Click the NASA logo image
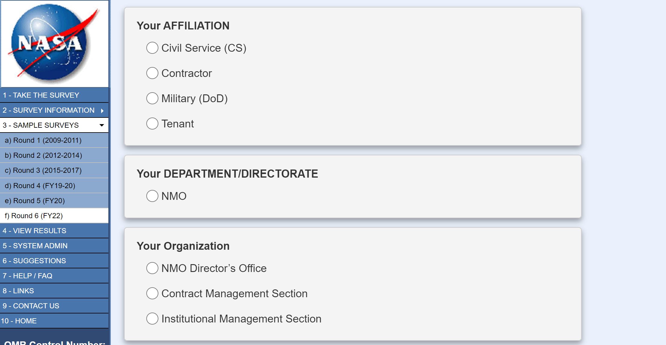Screen dimensions: 666x345 click(54, 44)
